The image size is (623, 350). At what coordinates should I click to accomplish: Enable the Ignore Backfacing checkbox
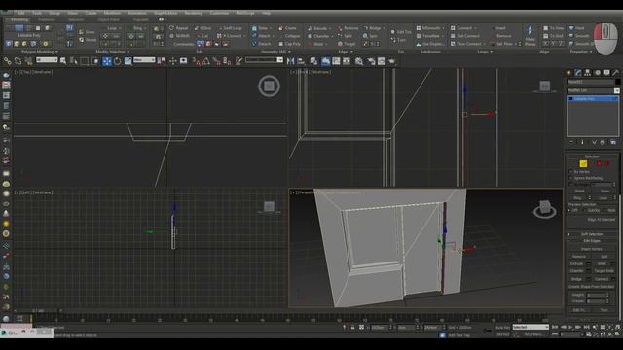pyautogui.click(x=571, y=178)
